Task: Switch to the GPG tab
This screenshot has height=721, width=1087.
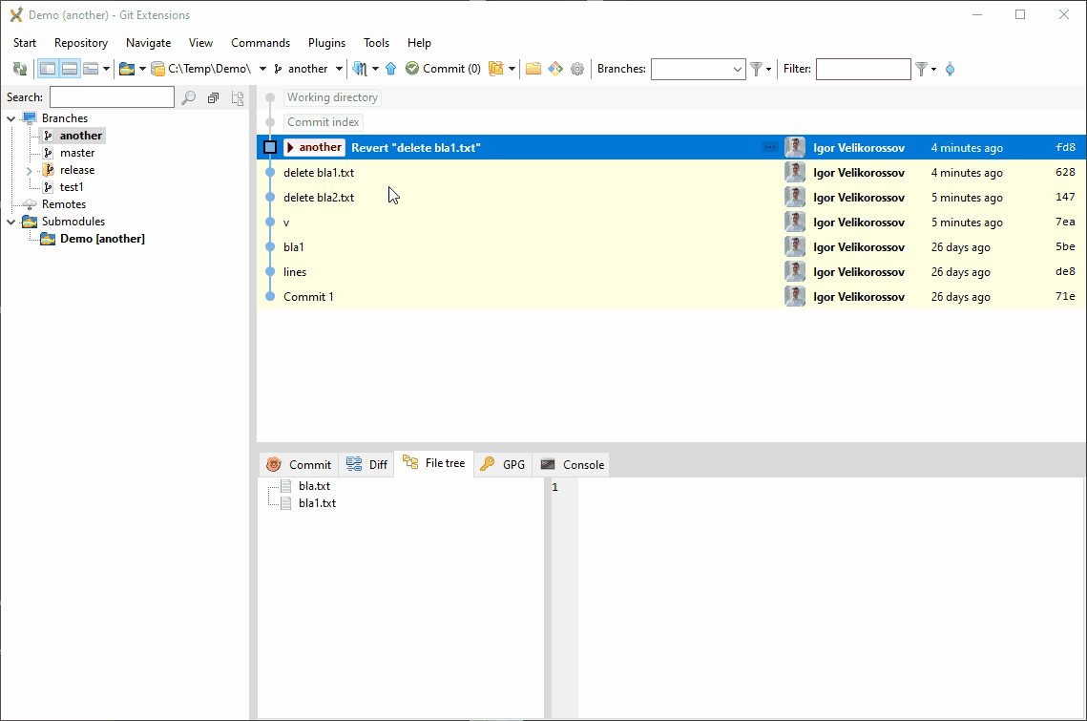Action: [503, 465]
